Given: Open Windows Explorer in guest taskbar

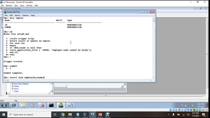Looking at the screenshot, I should pos(23,106).
